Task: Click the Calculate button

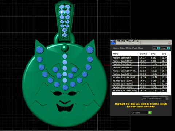Action: click(x=141, y=112)
